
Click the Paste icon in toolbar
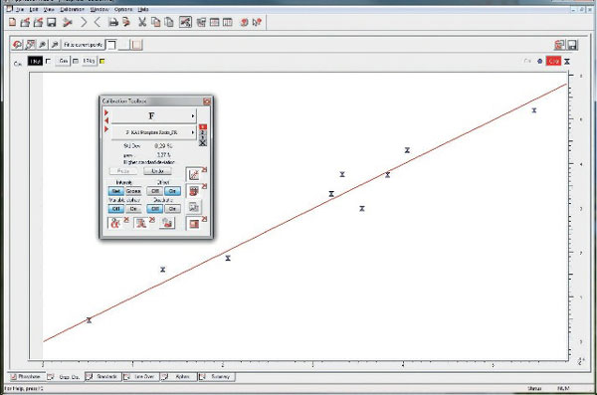169,22
